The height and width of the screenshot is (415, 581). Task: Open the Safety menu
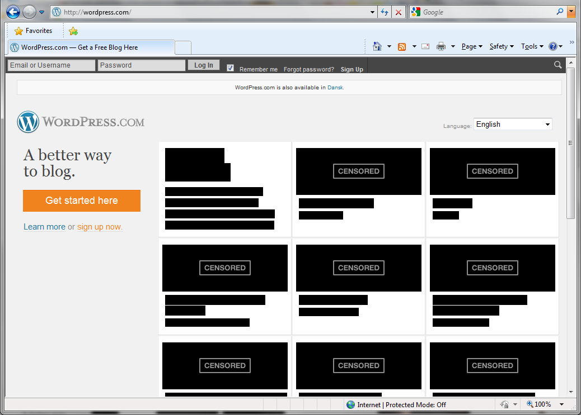click(x=502, y=46)
